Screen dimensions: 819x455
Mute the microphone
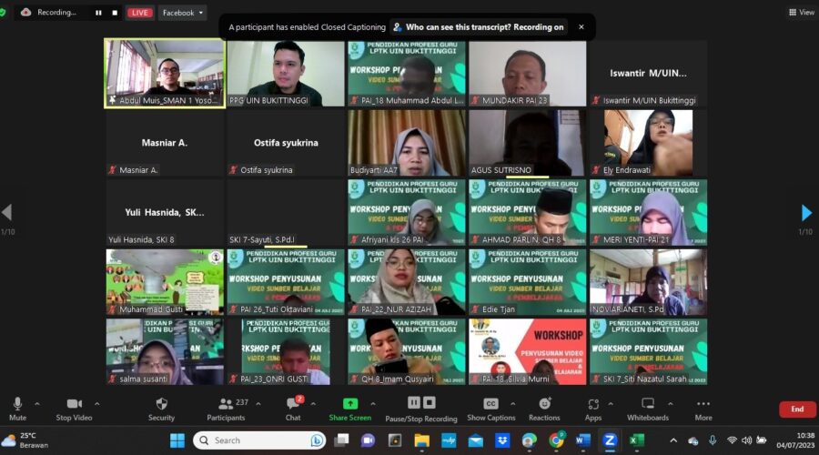(x=17, y=408)
